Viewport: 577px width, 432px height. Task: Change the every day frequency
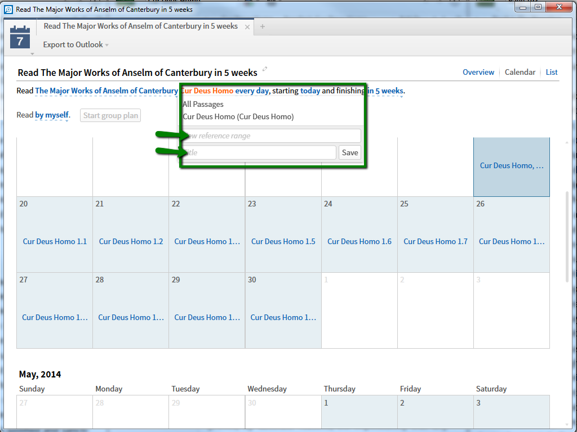(252, 91)
